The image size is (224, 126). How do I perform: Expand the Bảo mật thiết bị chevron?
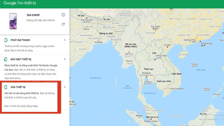tap(65, 59)
